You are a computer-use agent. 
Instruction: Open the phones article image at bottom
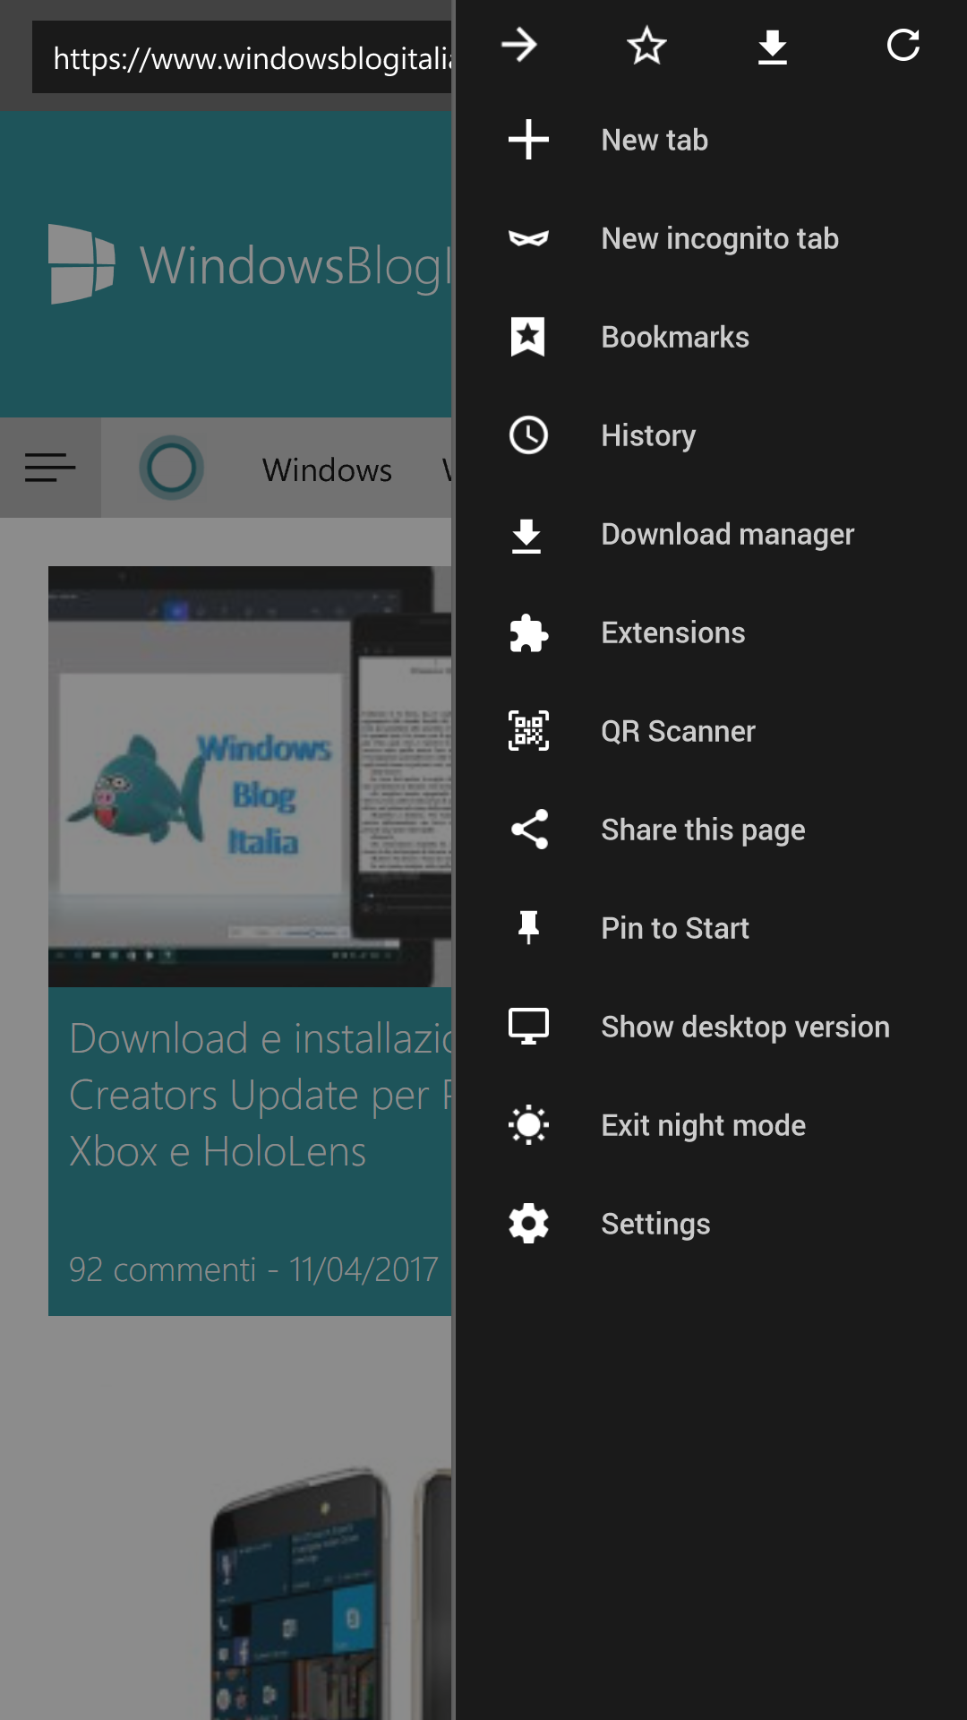click(331, 1593)
